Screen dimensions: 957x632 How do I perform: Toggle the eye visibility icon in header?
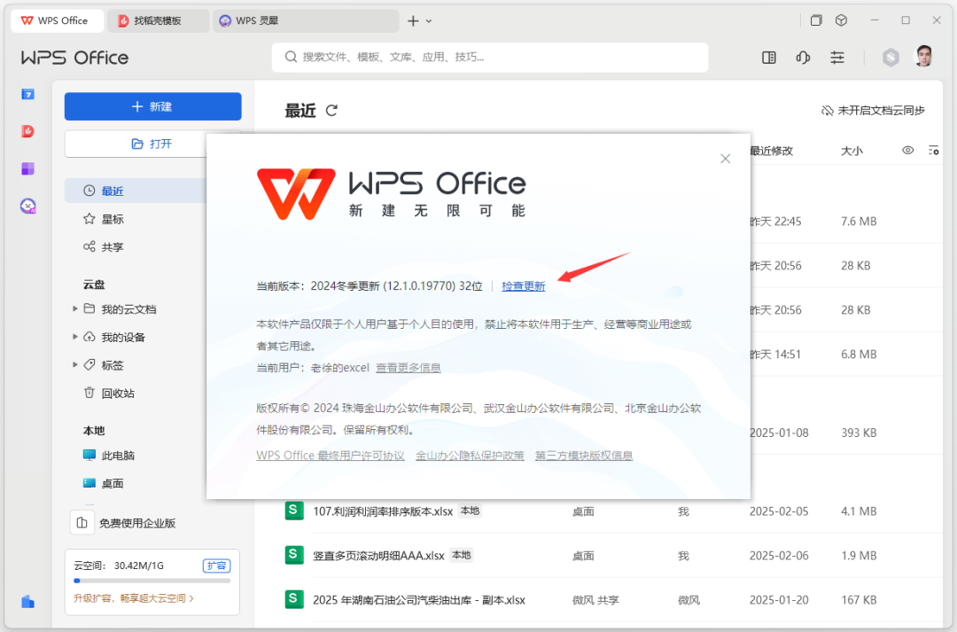click(908, 150)
